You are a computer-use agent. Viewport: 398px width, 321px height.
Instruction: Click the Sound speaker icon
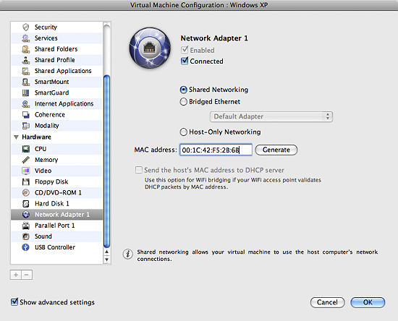(25, 236)
